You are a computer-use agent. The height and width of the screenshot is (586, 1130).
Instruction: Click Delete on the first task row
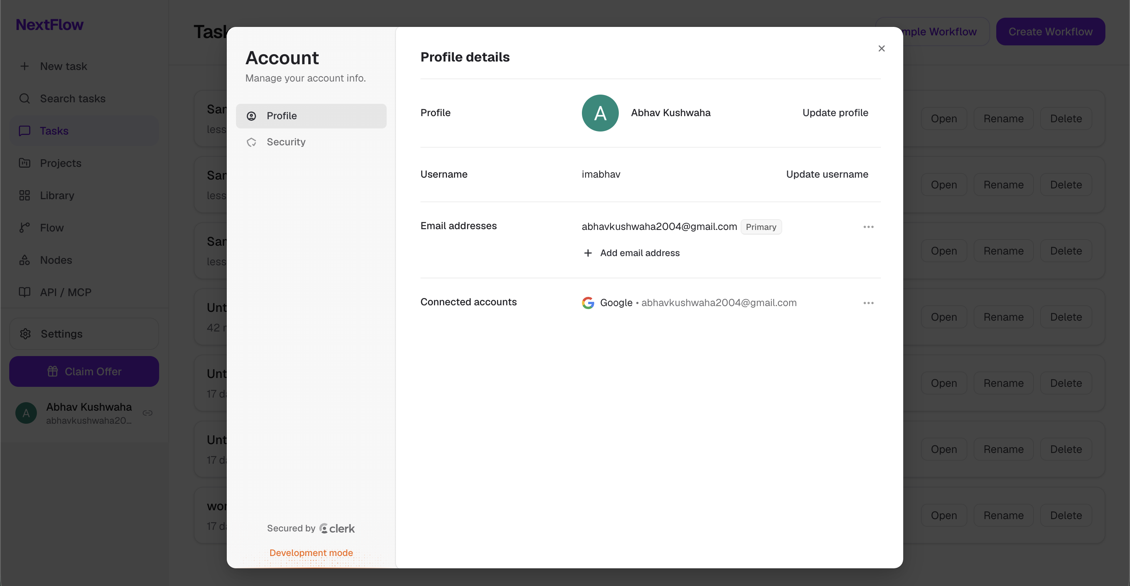(1065, 118)
